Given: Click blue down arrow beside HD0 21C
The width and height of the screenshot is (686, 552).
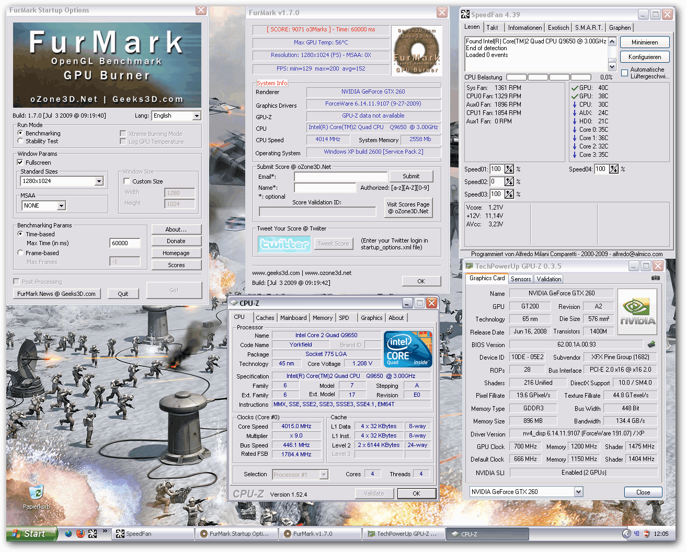Looking at the screenshot, I should point(575,121).
